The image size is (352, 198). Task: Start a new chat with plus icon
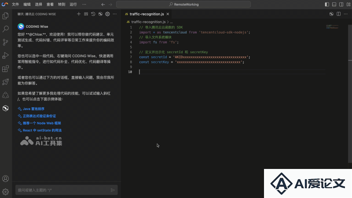tap(79, 14)
